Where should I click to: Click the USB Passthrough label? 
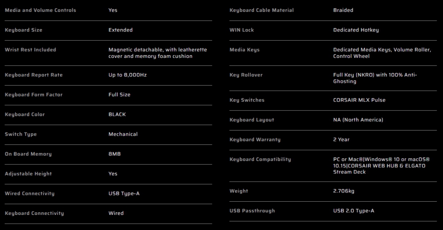tap(252, 211)
